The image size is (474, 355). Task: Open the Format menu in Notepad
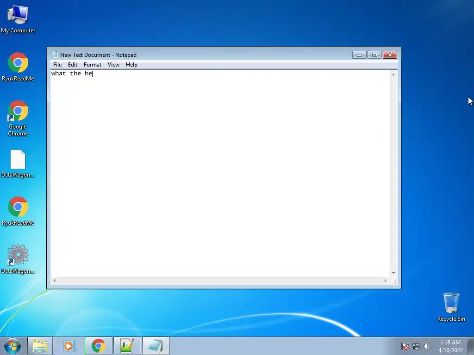click(x=93, y=65)
